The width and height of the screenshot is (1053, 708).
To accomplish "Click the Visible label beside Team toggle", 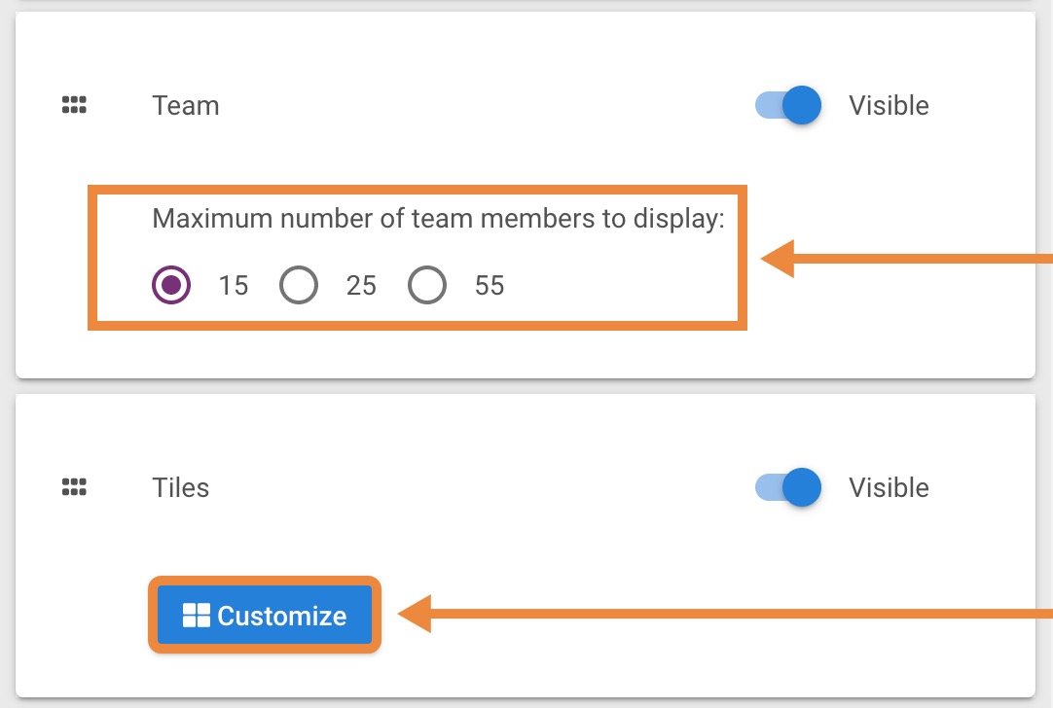I will 889,105.
